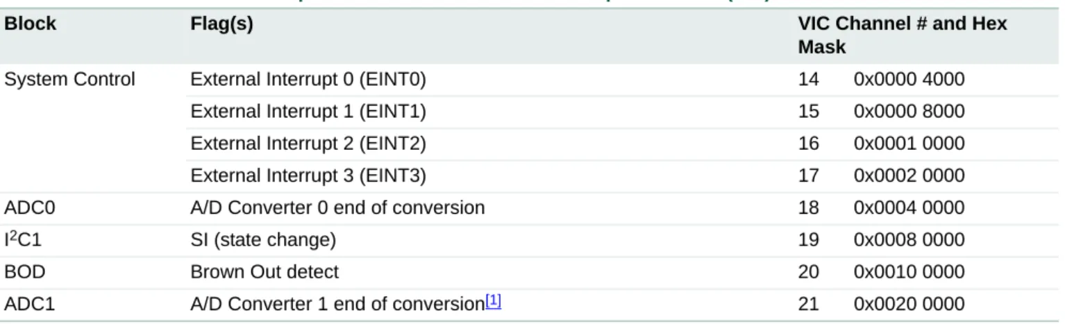Screen dimensions: 1065x324
Task: Select hex mask 0x0008 0000
Action: point(909,239)
